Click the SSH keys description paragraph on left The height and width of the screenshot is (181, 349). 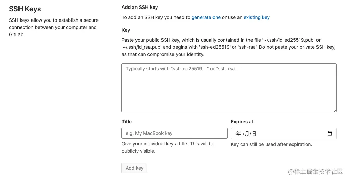tap(53, 27)
